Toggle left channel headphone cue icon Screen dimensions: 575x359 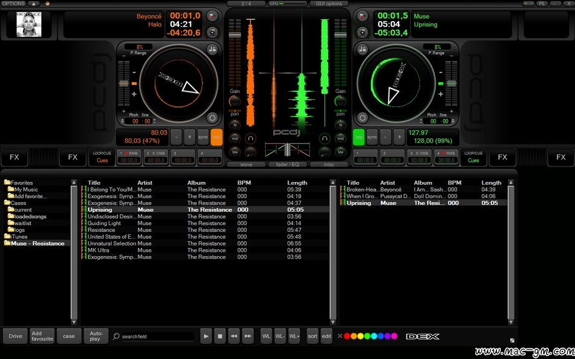pyautogui.click(x=251, y=138)
